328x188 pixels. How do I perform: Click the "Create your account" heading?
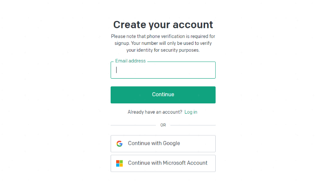pos(163,25)
